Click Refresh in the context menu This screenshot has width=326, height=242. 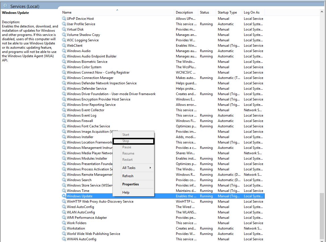click(x=133, y=176)
